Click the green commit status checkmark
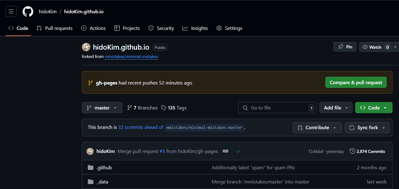Screen dimensions: 399x189 pyautogui.click(x=238, y=151)
